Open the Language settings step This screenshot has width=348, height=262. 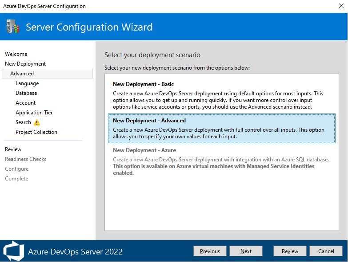pyautogui.click(x=27, y=83)
